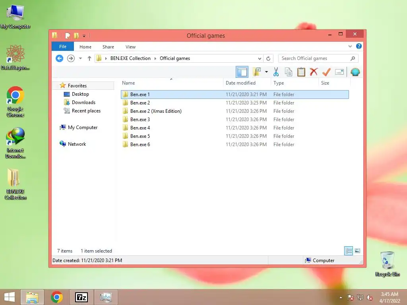The image size is (407, 305).
Task: Click BEN.EXE Collection in the address path
Action: coord(130,58)
